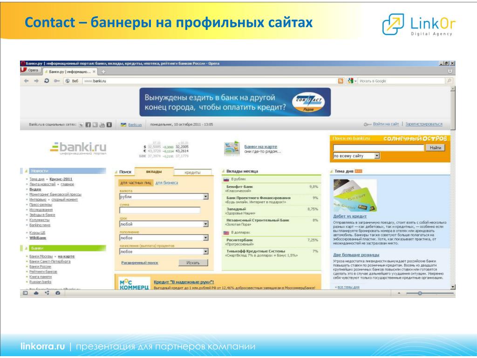Open the closed tabs trash icon

pos(450,71)
